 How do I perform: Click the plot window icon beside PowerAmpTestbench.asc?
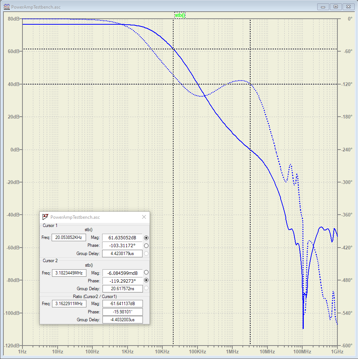tap(7, 7)
